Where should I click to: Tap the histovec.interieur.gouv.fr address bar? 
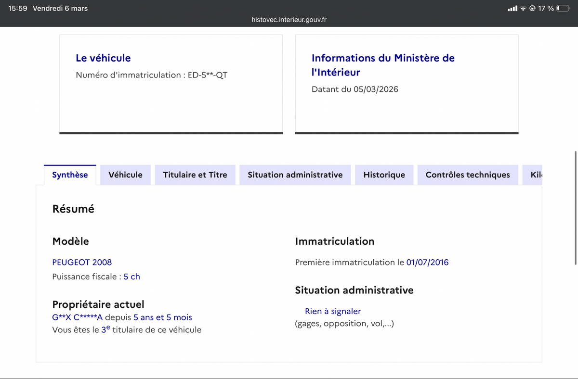[289, 20]
